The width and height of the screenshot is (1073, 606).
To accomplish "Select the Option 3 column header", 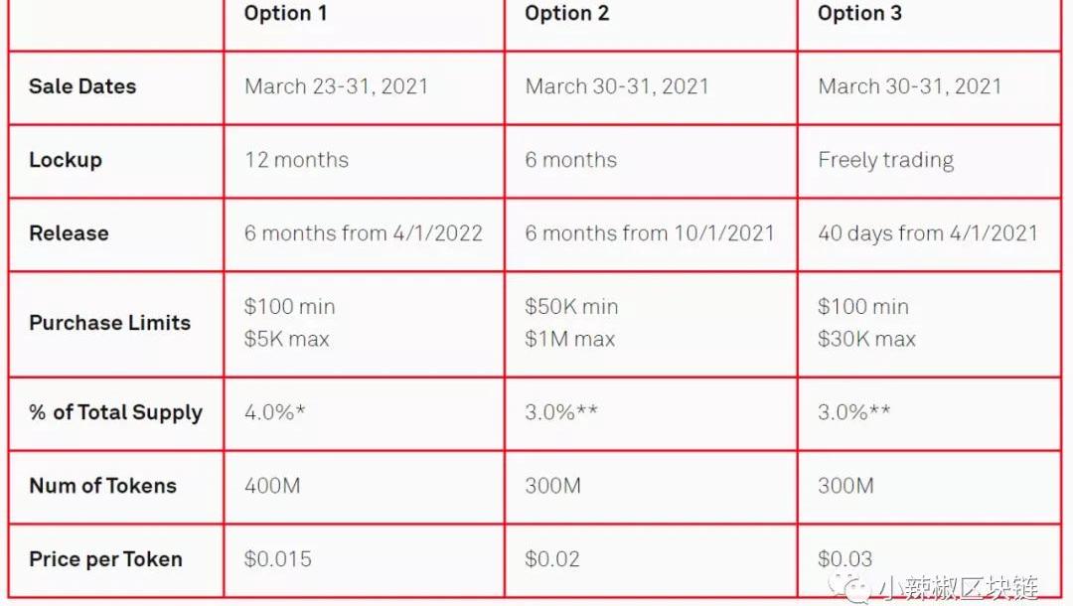I will pyautogui.click(x=860, y=14).
